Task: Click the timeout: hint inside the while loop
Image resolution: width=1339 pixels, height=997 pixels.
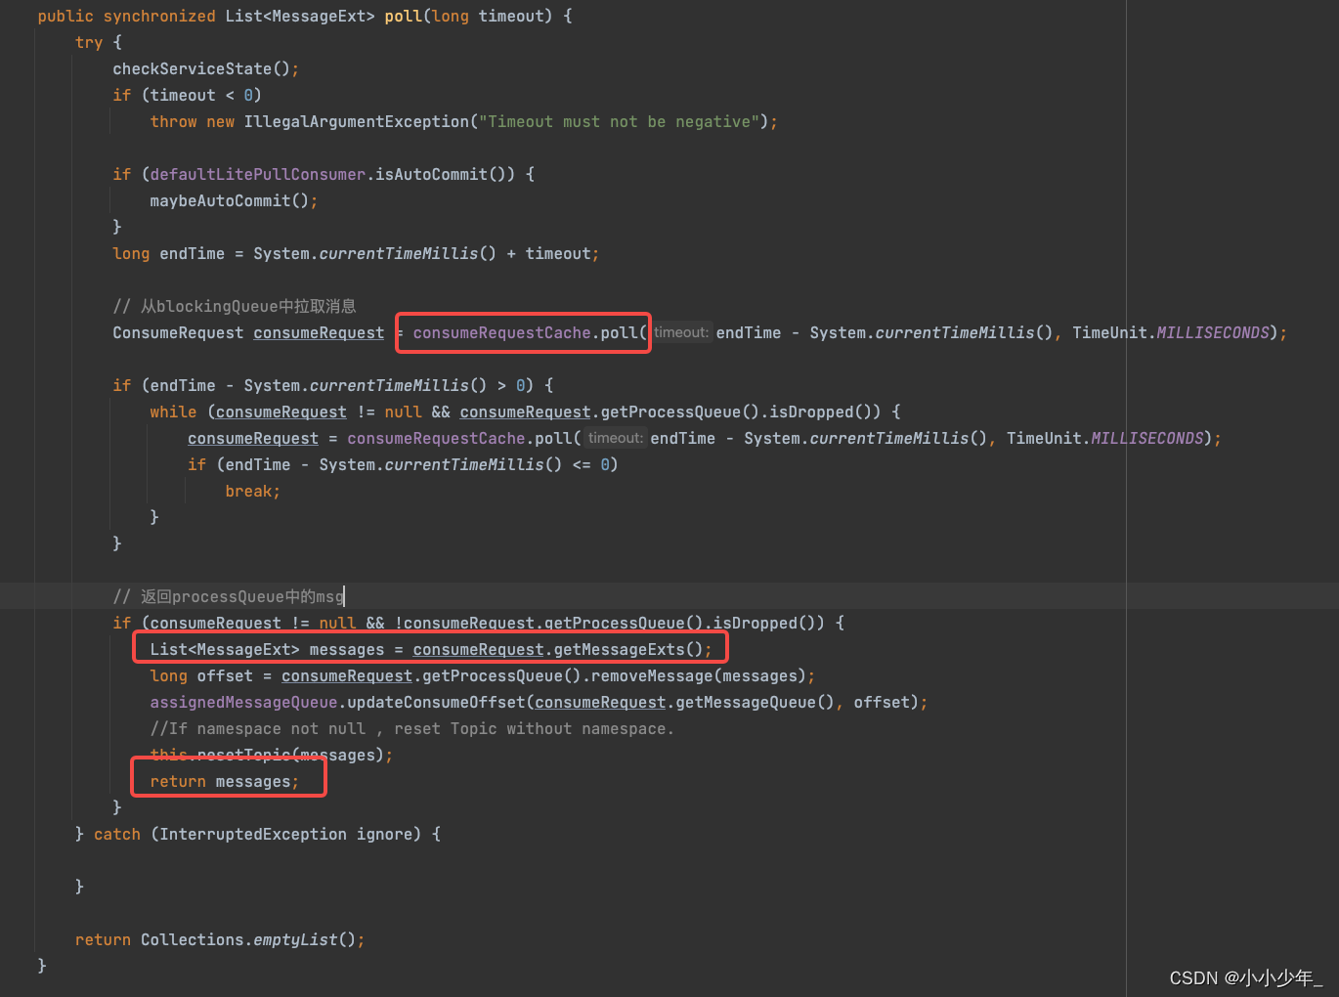Action: [x=616, y=439]
